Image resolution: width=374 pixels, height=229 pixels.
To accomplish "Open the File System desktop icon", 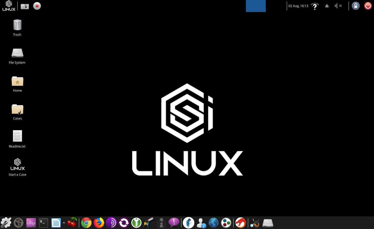I will click(17, 56).
